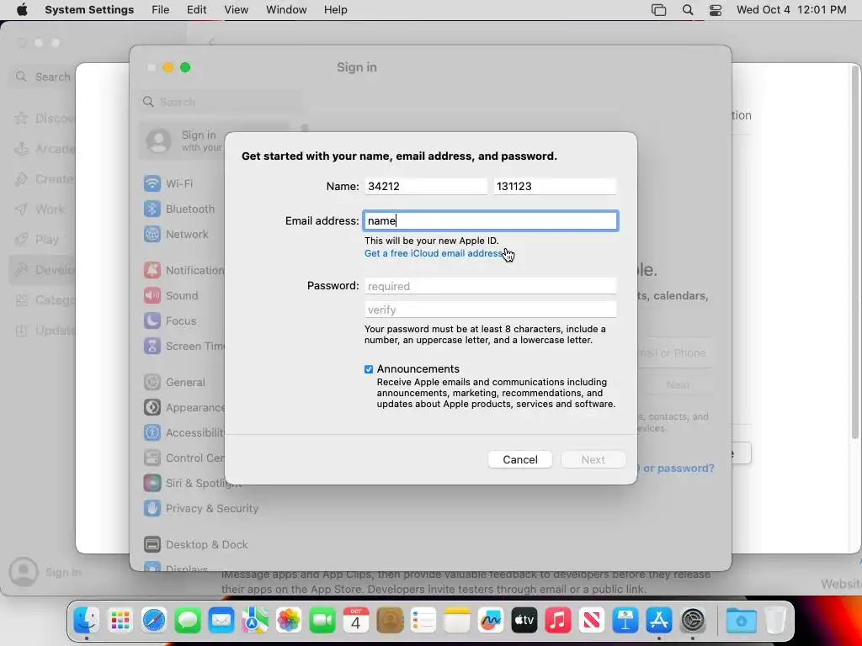Open the Apple menu
The image size is (862, 646).
22,10
